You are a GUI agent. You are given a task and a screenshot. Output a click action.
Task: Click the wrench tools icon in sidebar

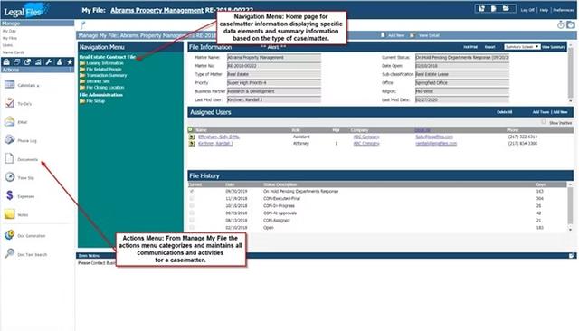49,62
